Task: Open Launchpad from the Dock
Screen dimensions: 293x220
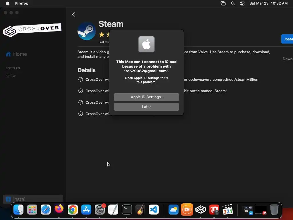Action: (x=32, y=209)
